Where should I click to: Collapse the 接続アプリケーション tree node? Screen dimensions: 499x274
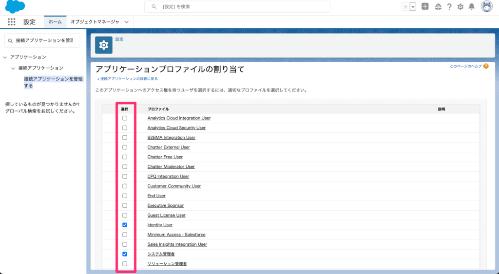click(x=13, y=68)
